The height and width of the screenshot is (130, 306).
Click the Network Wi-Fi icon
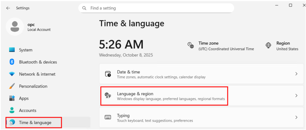pyautogui.click(x=12, y=74)
